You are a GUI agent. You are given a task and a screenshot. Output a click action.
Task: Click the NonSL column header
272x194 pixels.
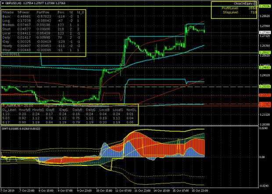click(131, 109)
